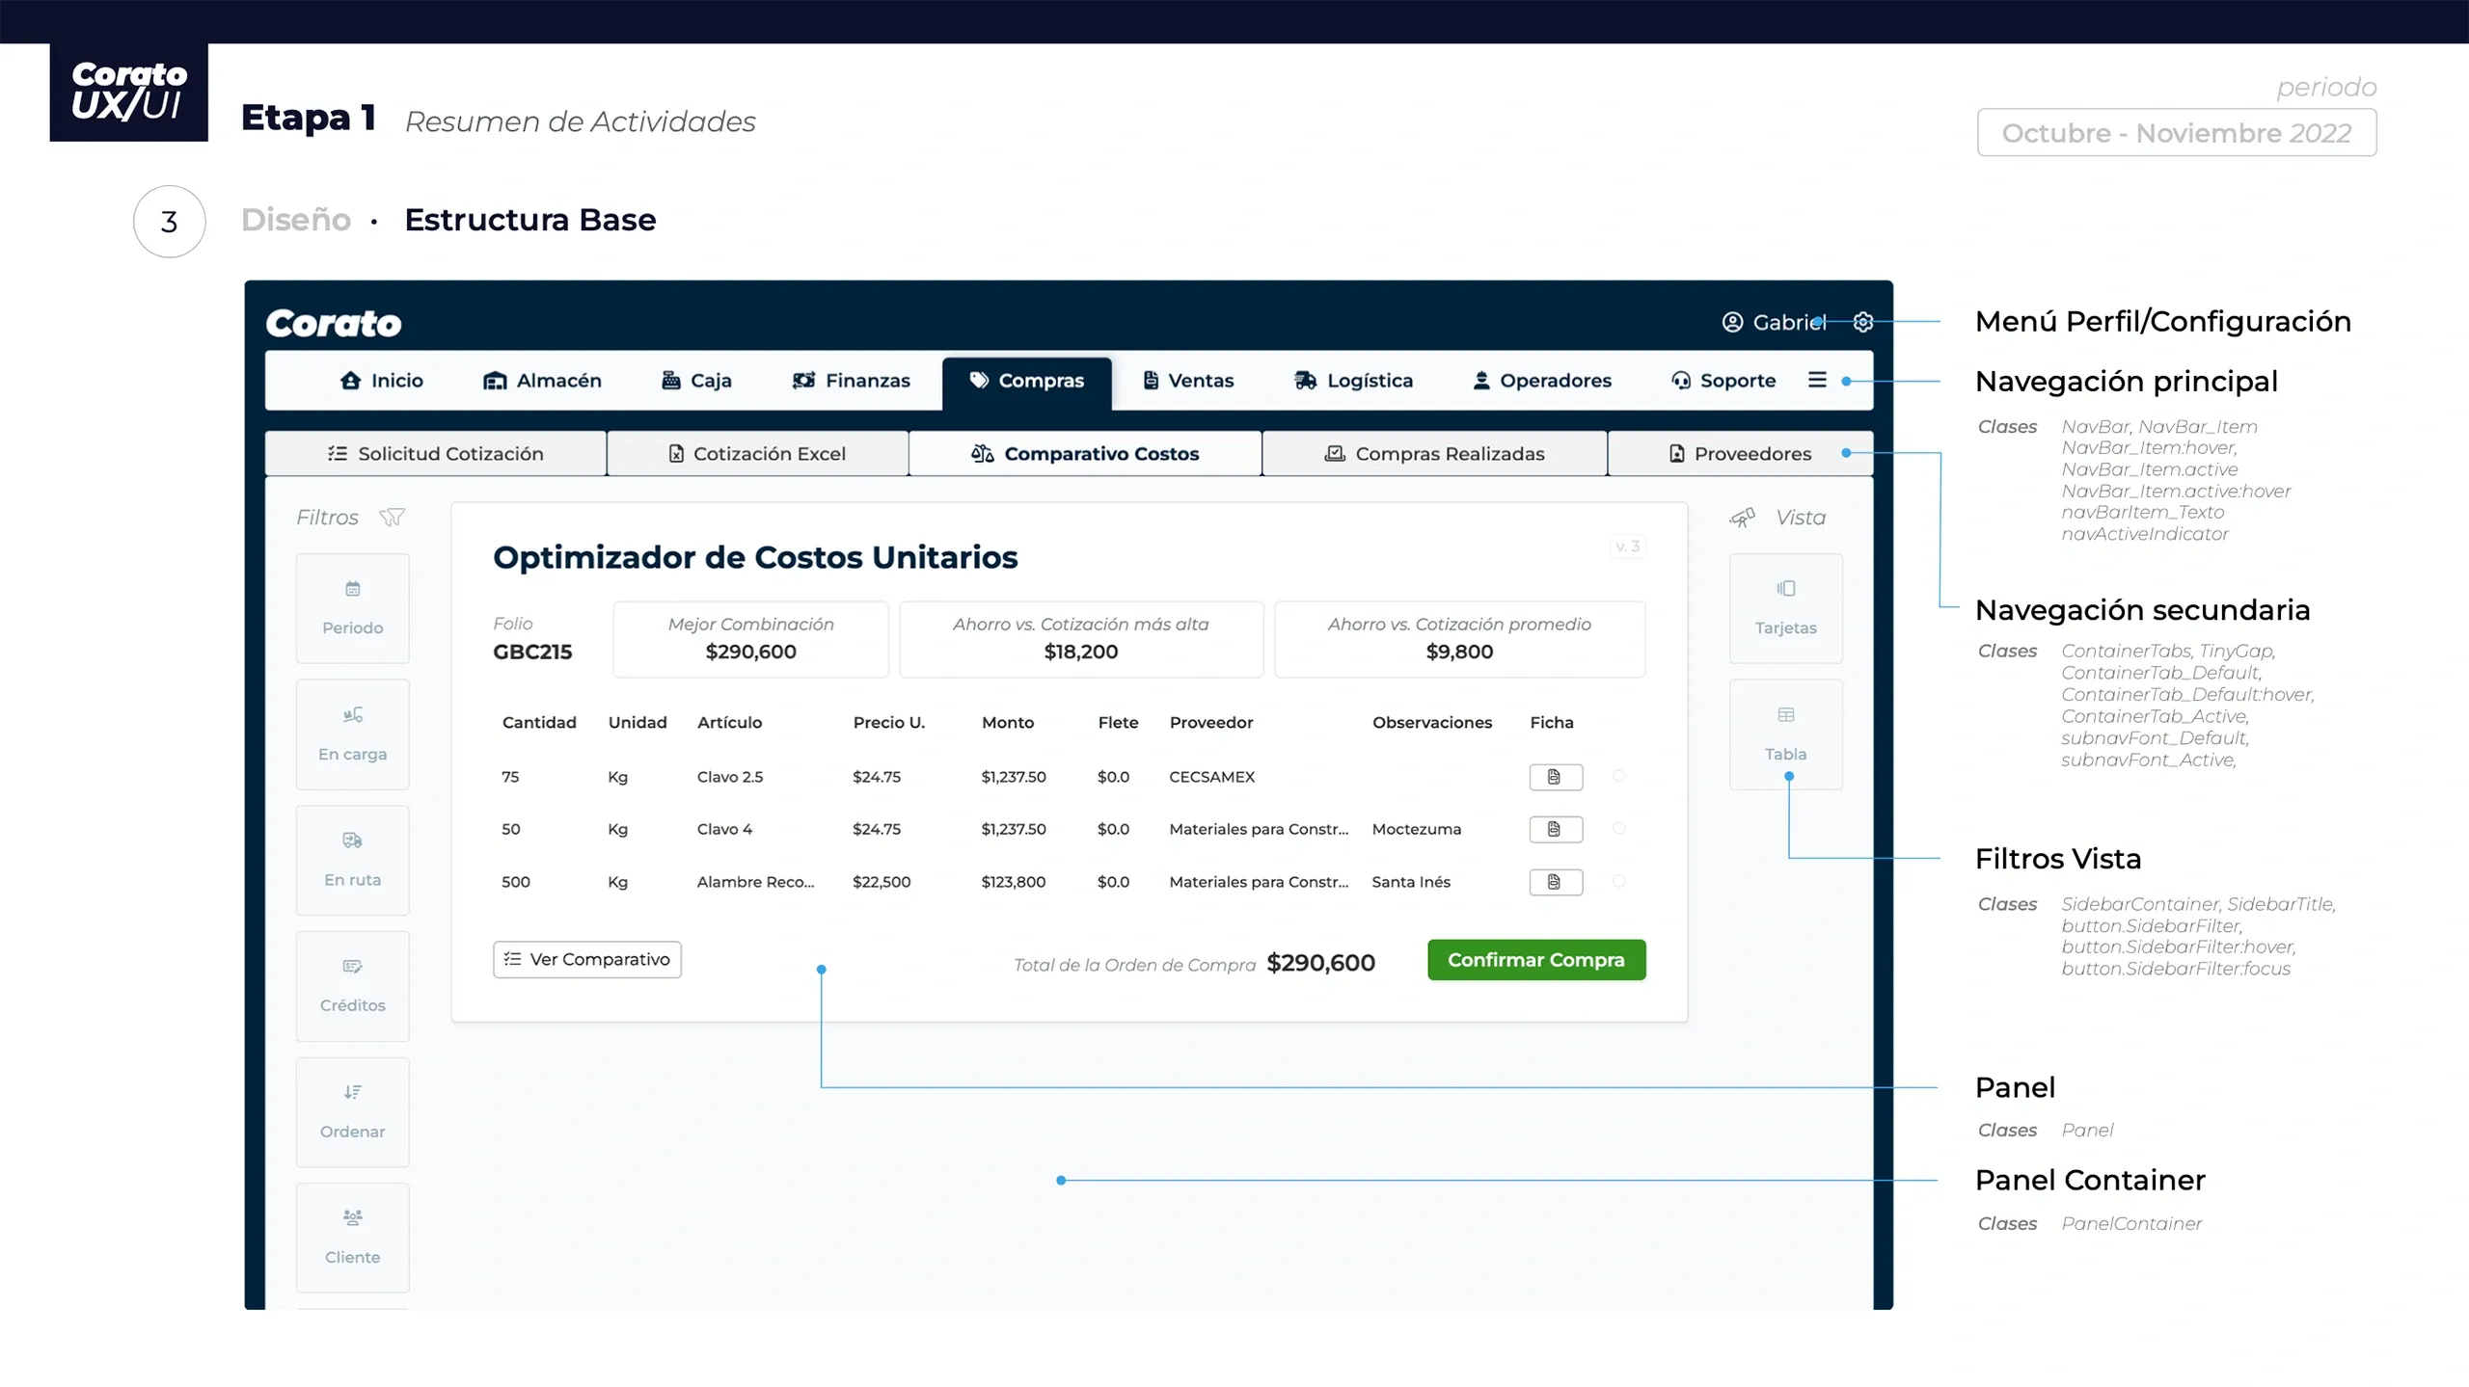Viewport: 2469px width, 1387px height.
Task: Open the Ficha document for Clavo 4
Action: (x=1556, y=829)
